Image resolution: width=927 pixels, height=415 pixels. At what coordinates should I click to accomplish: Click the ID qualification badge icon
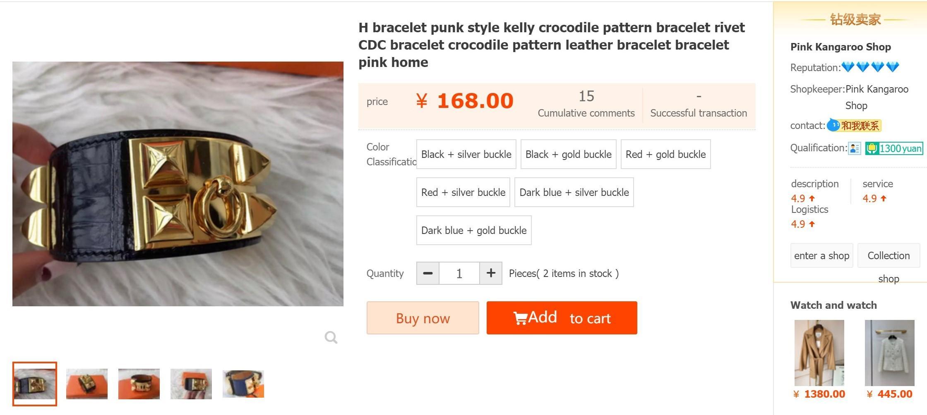point(854,148)
